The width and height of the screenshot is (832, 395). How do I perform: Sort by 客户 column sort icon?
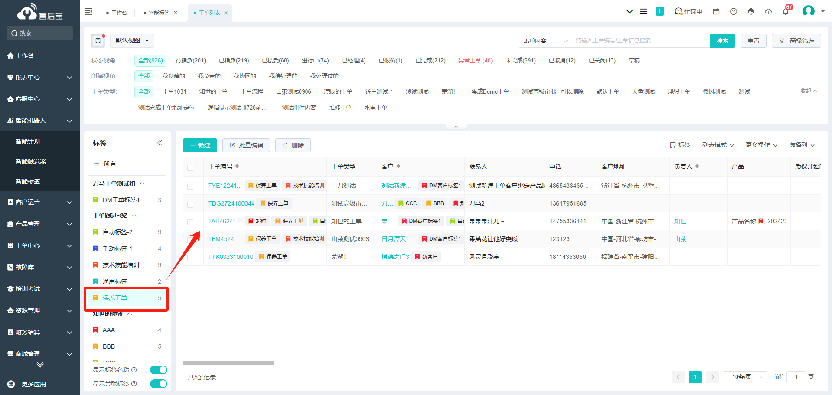click(x=398, y=166)
